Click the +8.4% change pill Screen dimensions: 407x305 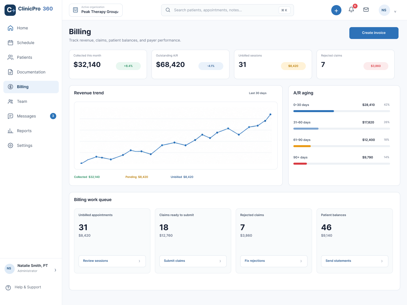tap(128, 66)
